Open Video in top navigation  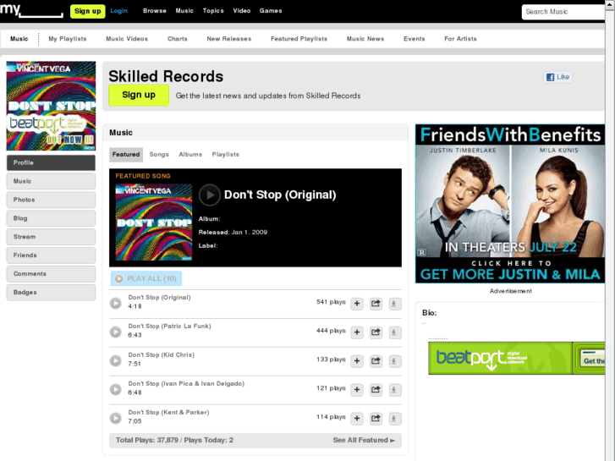point(242,11)
